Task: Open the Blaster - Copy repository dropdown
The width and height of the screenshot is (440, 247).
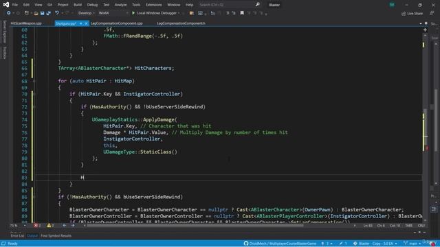Action: click(x=376, y=244)
